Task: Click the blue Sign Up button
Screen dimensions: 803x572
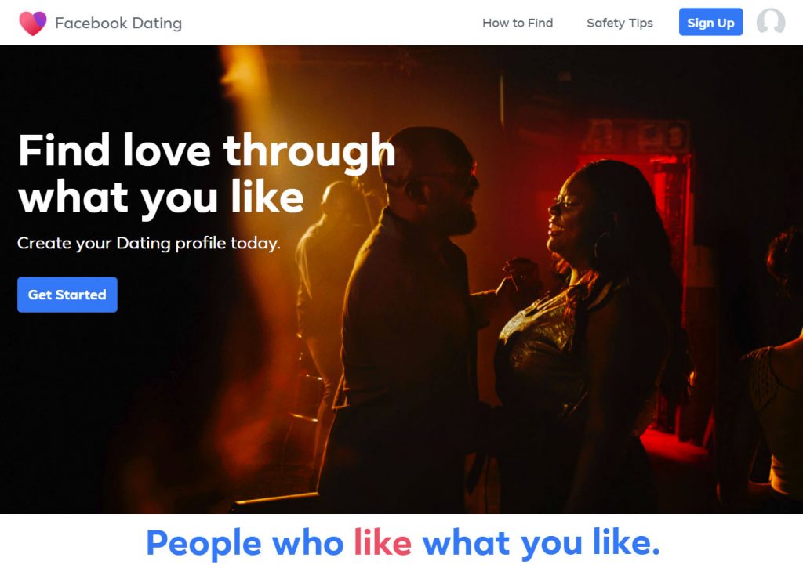Action: (x=710, y=22)
